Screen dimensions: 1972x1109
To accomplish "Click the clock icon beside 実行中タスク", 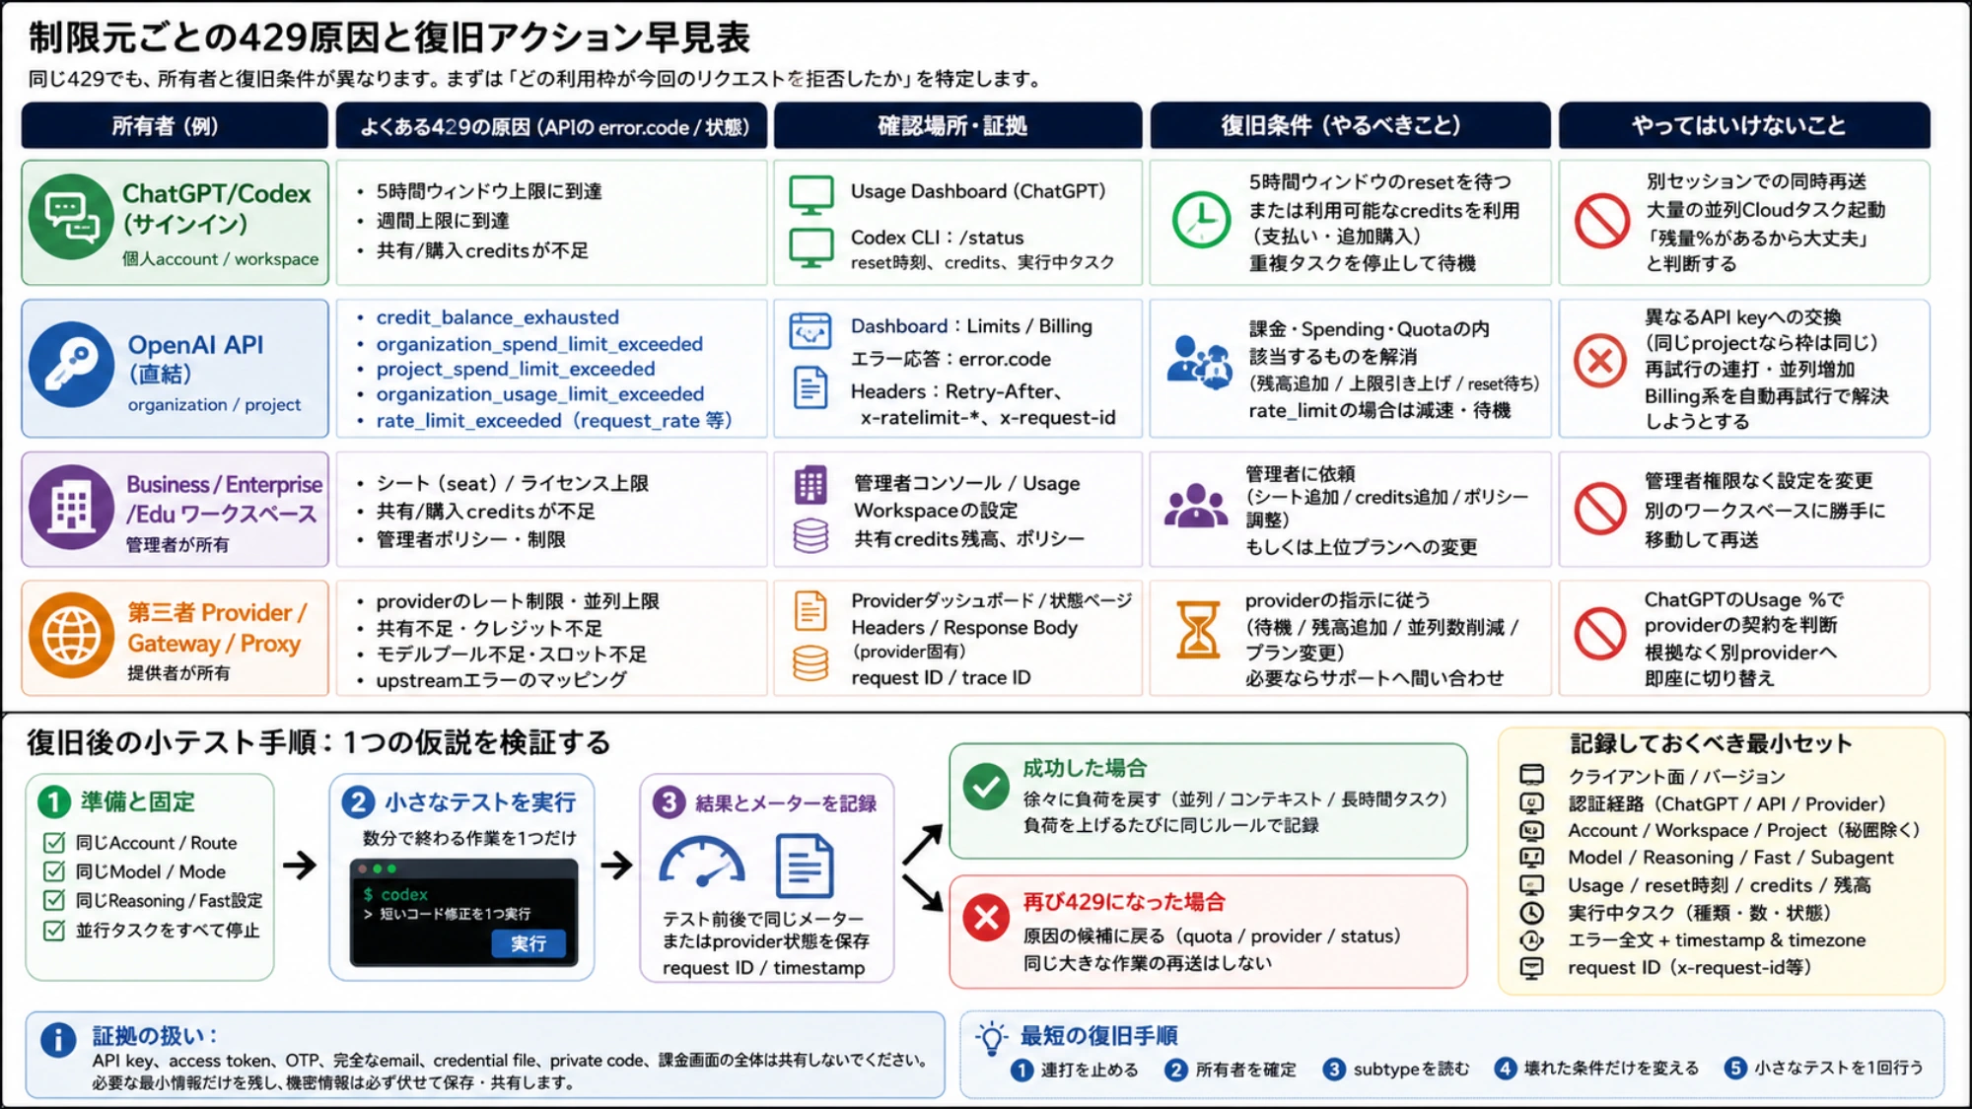I will pyautogui.click(x=1531, y=913).
